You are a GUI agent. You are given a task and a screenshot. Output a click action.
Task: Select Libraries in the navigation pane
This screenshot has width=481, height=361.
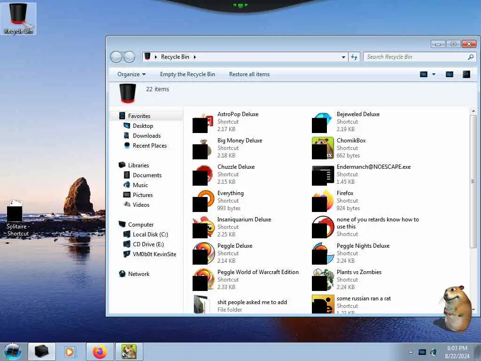(139, 165)
